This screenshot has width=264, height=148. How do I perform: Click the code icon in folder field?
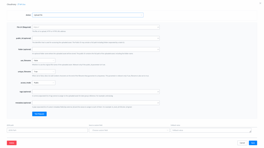158,49
